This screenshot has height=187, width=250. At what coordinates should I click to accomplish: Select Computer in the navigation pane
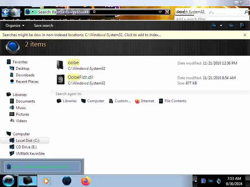(x=18, y=134)
